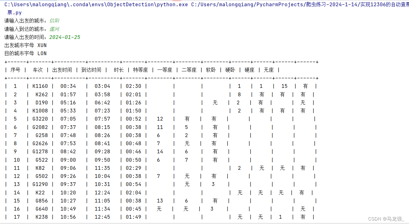The width and height of the screenshot is (409, 224).
Task: Click the departure city input 信阳
Action: [54, 21]
